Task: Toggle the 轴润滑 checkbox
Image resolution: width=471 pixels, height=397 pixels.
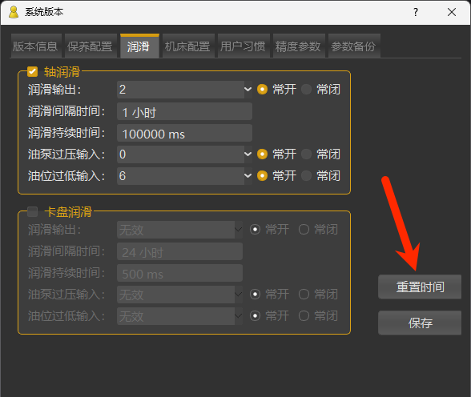Action: [32, 72]
